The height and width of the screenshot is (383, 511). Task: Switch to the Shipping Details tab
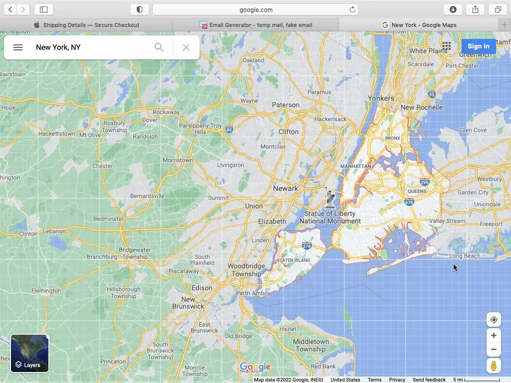[86, 25]
